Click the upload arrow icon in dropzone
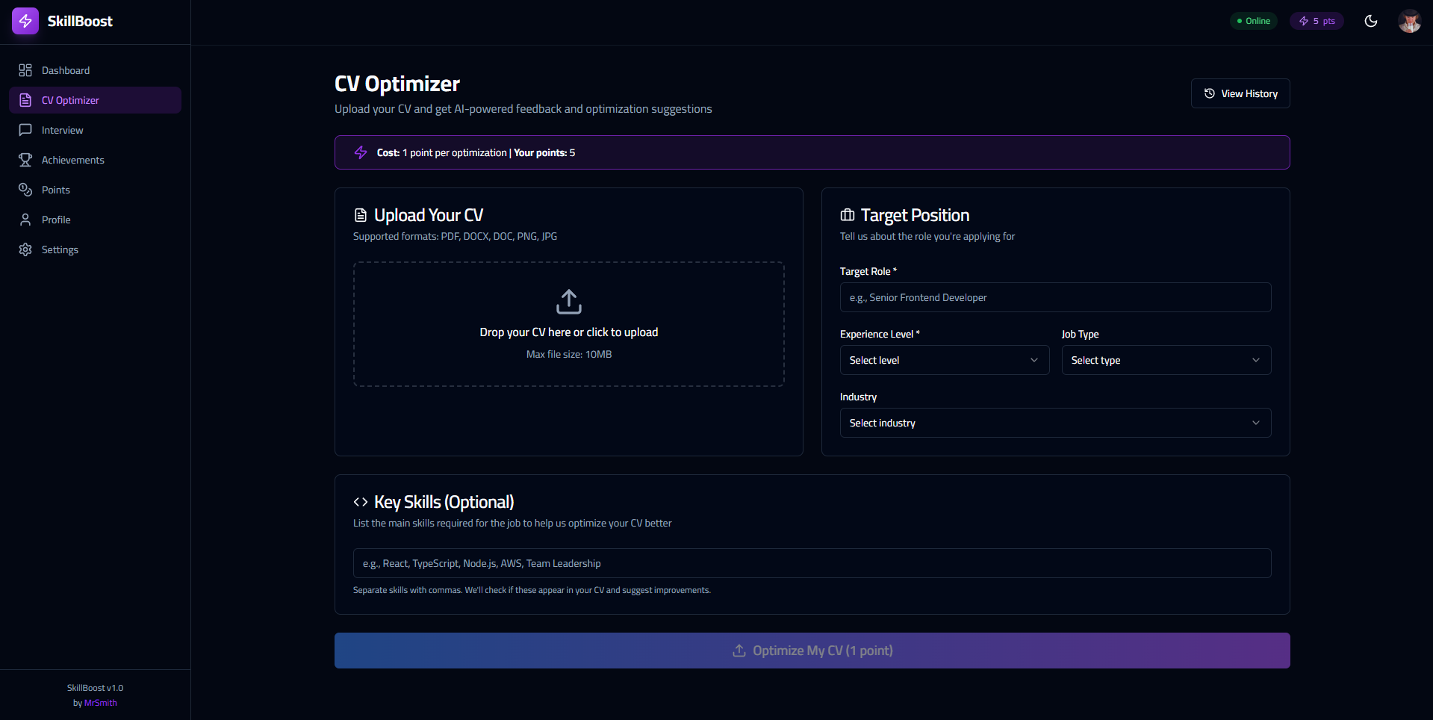This screenshot has width=1433, height=720. (x=568, y=302)
